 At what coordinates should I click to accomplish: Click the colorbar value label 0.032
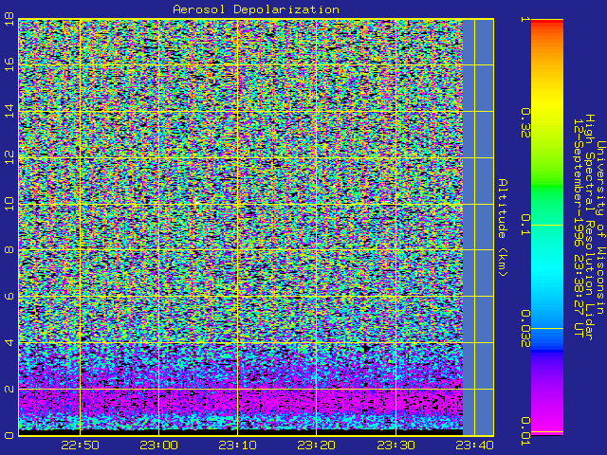coord(525,329)
